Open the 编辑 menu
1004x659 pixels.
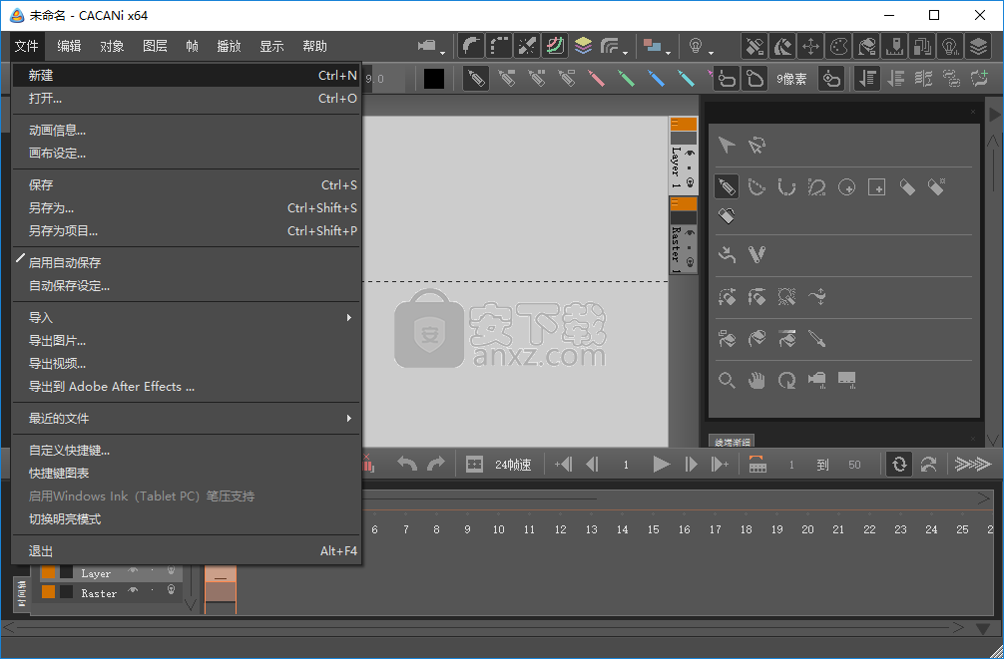pyautogui.click(x=69, y=46)
